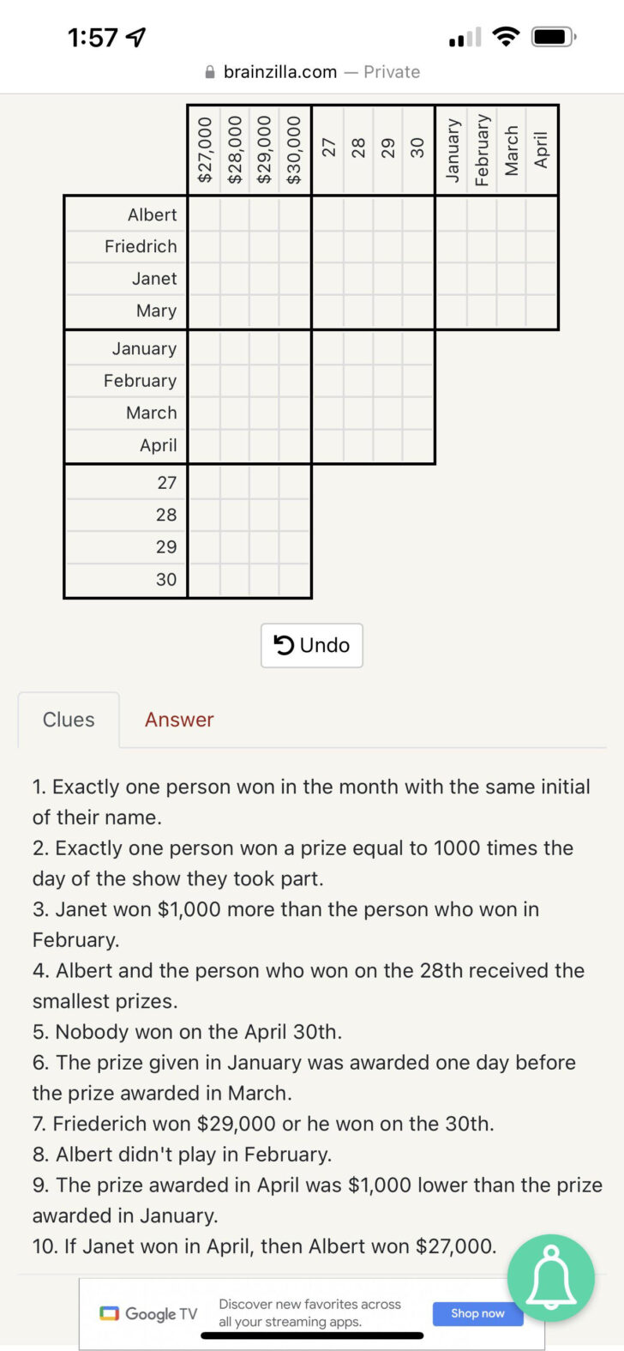Tap the brainzilla.com address bar
This screenshot has width=624, height=1351.
[x=312, y=72]
